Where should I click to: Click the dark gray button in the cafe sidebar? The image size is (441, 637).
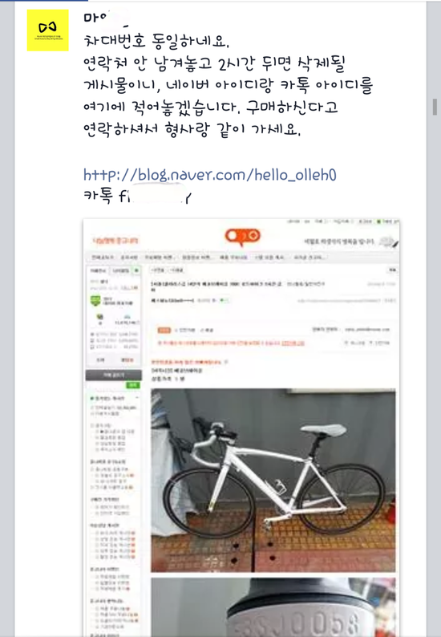coord(114,375)
